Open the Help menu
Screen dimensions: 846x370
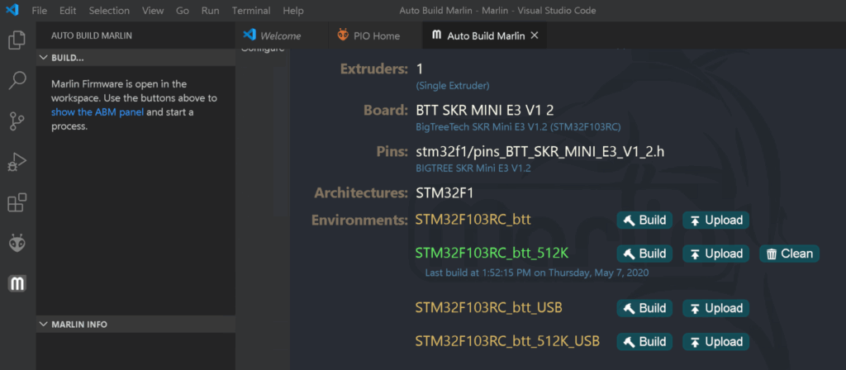click(293, 11)
